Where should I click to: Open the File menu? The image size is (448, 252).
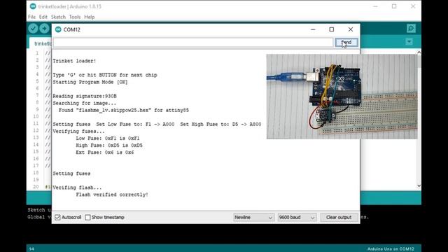tap(31, 17)
